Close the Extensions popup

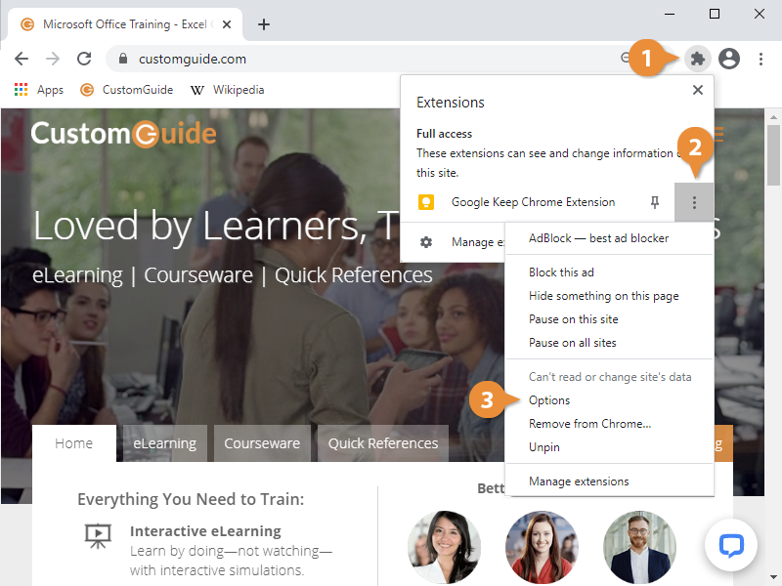coord(697,90)
